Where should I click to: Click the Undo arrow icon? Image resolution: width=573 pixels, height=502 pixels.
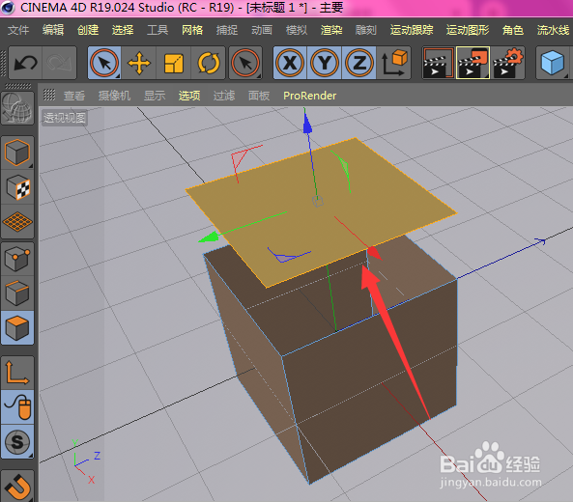click(25, 63)
